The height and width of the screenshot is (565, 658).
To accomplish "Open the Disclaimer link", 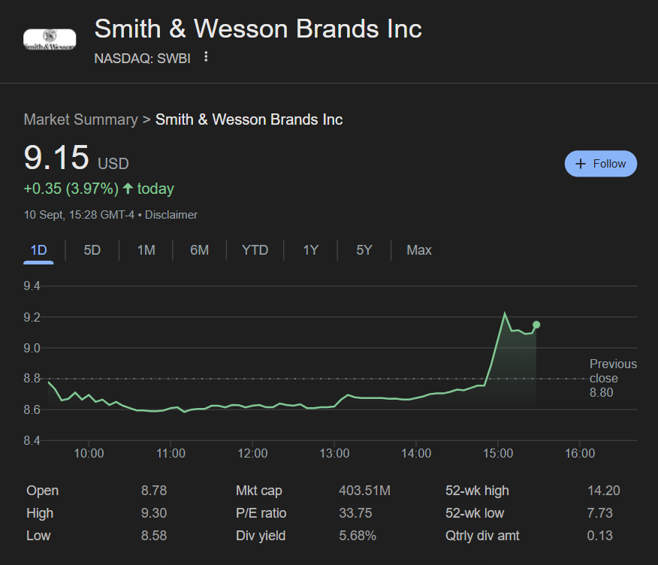I will [x=171, y=215].
